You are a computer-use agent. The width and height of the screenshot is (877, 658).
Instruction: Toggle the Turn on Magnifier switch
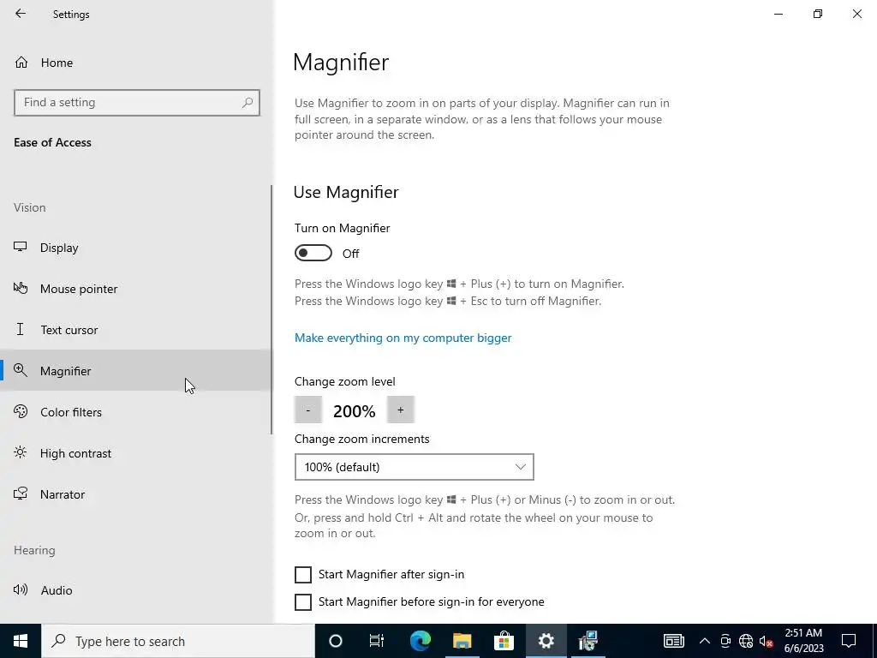pyautogui.click(x=313, y=253)
